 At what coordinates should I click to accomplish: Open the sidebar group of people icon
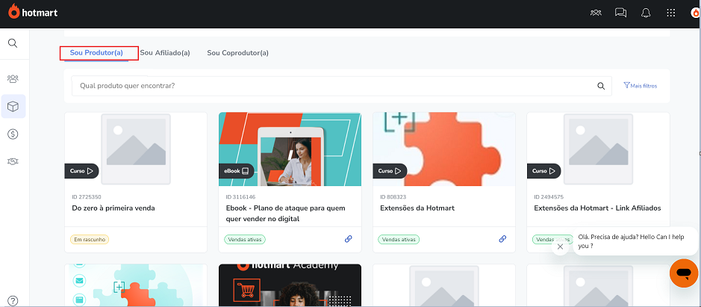13,78
